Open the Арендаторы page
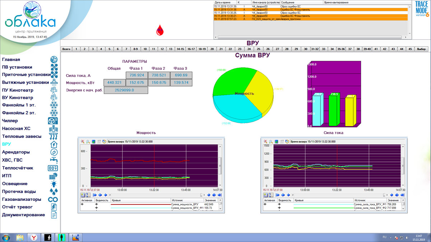Viewport: 431px width, 242px height. coord(16,152)
